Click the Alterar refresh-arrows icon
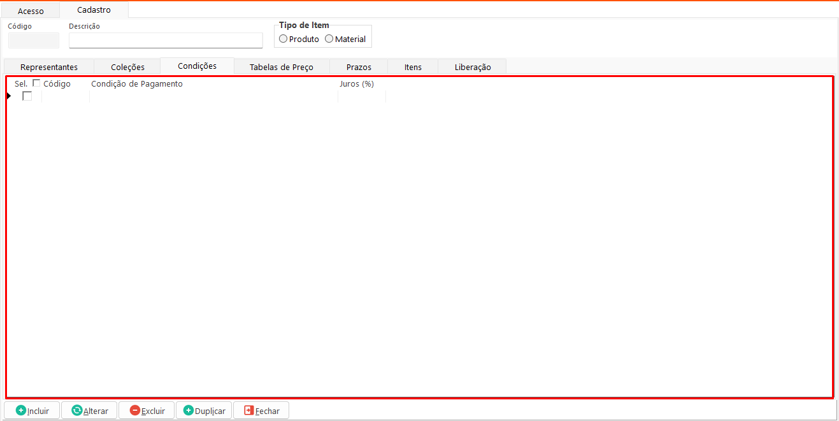839x421 pixels. pos(76,411)
